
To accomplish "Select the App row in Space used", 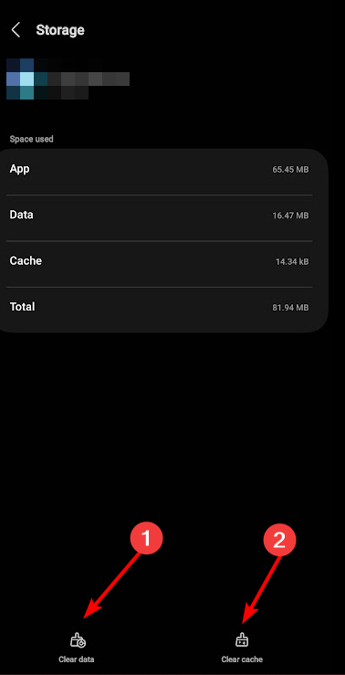I will click(x=159, y=169).
